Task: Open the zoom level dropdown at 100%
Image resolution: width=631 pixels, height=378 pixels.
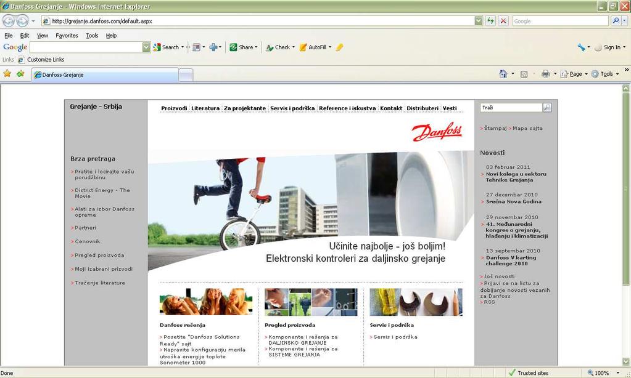Action: point(617,373)
